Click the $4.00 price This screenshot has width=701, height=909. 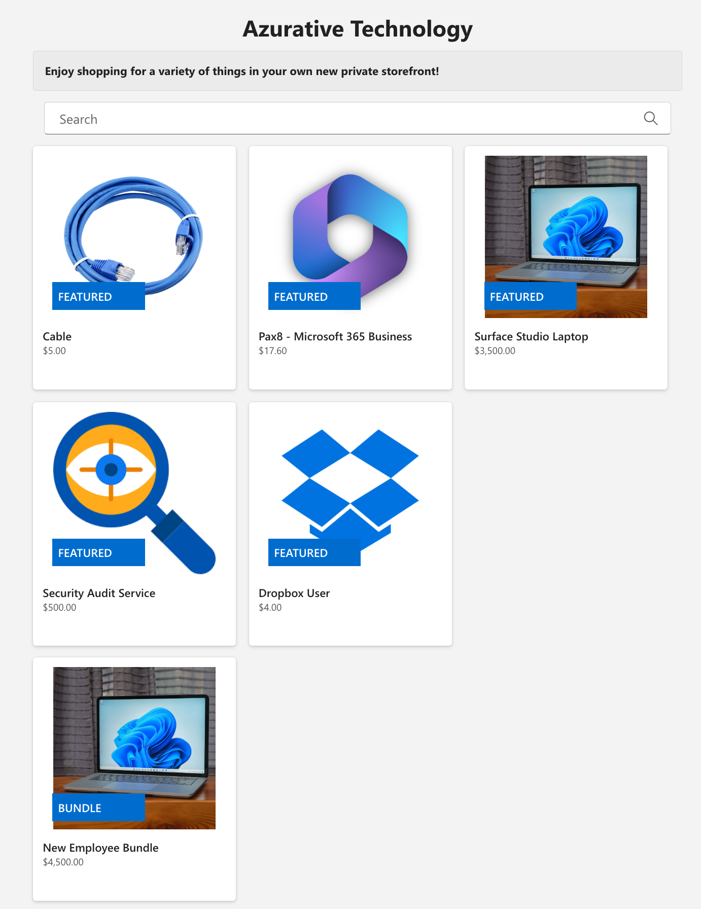270,607
